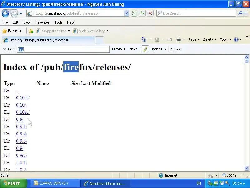
Task: Open the Tools command bar menu
Action: (x=225, y=39)
